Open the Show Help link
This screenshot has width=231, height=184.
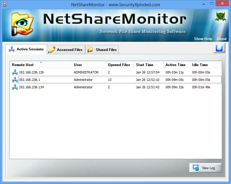(x=203, y=39)
